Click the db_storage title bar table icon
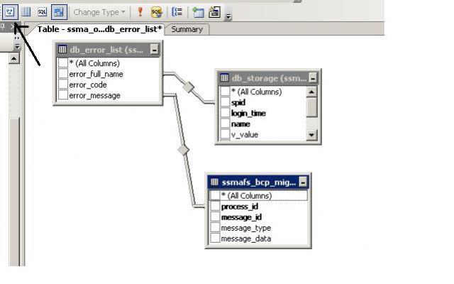 point(224,77)
